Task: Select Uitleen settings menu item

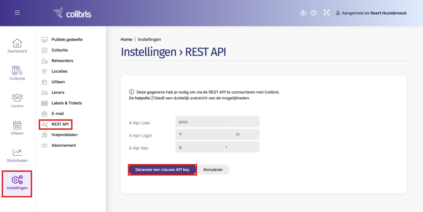Action: [58, 82]
